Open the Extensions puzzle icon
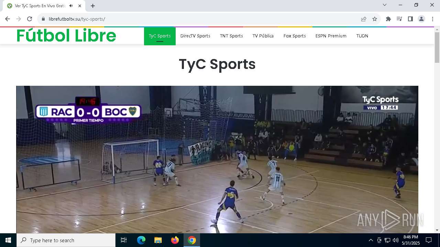440x247 pixels. [388, 19]
